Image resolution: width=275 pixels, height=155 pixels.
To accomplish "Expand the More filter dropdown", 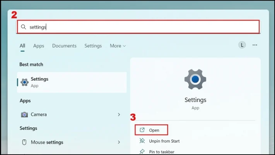I will [x=118, y=46].
